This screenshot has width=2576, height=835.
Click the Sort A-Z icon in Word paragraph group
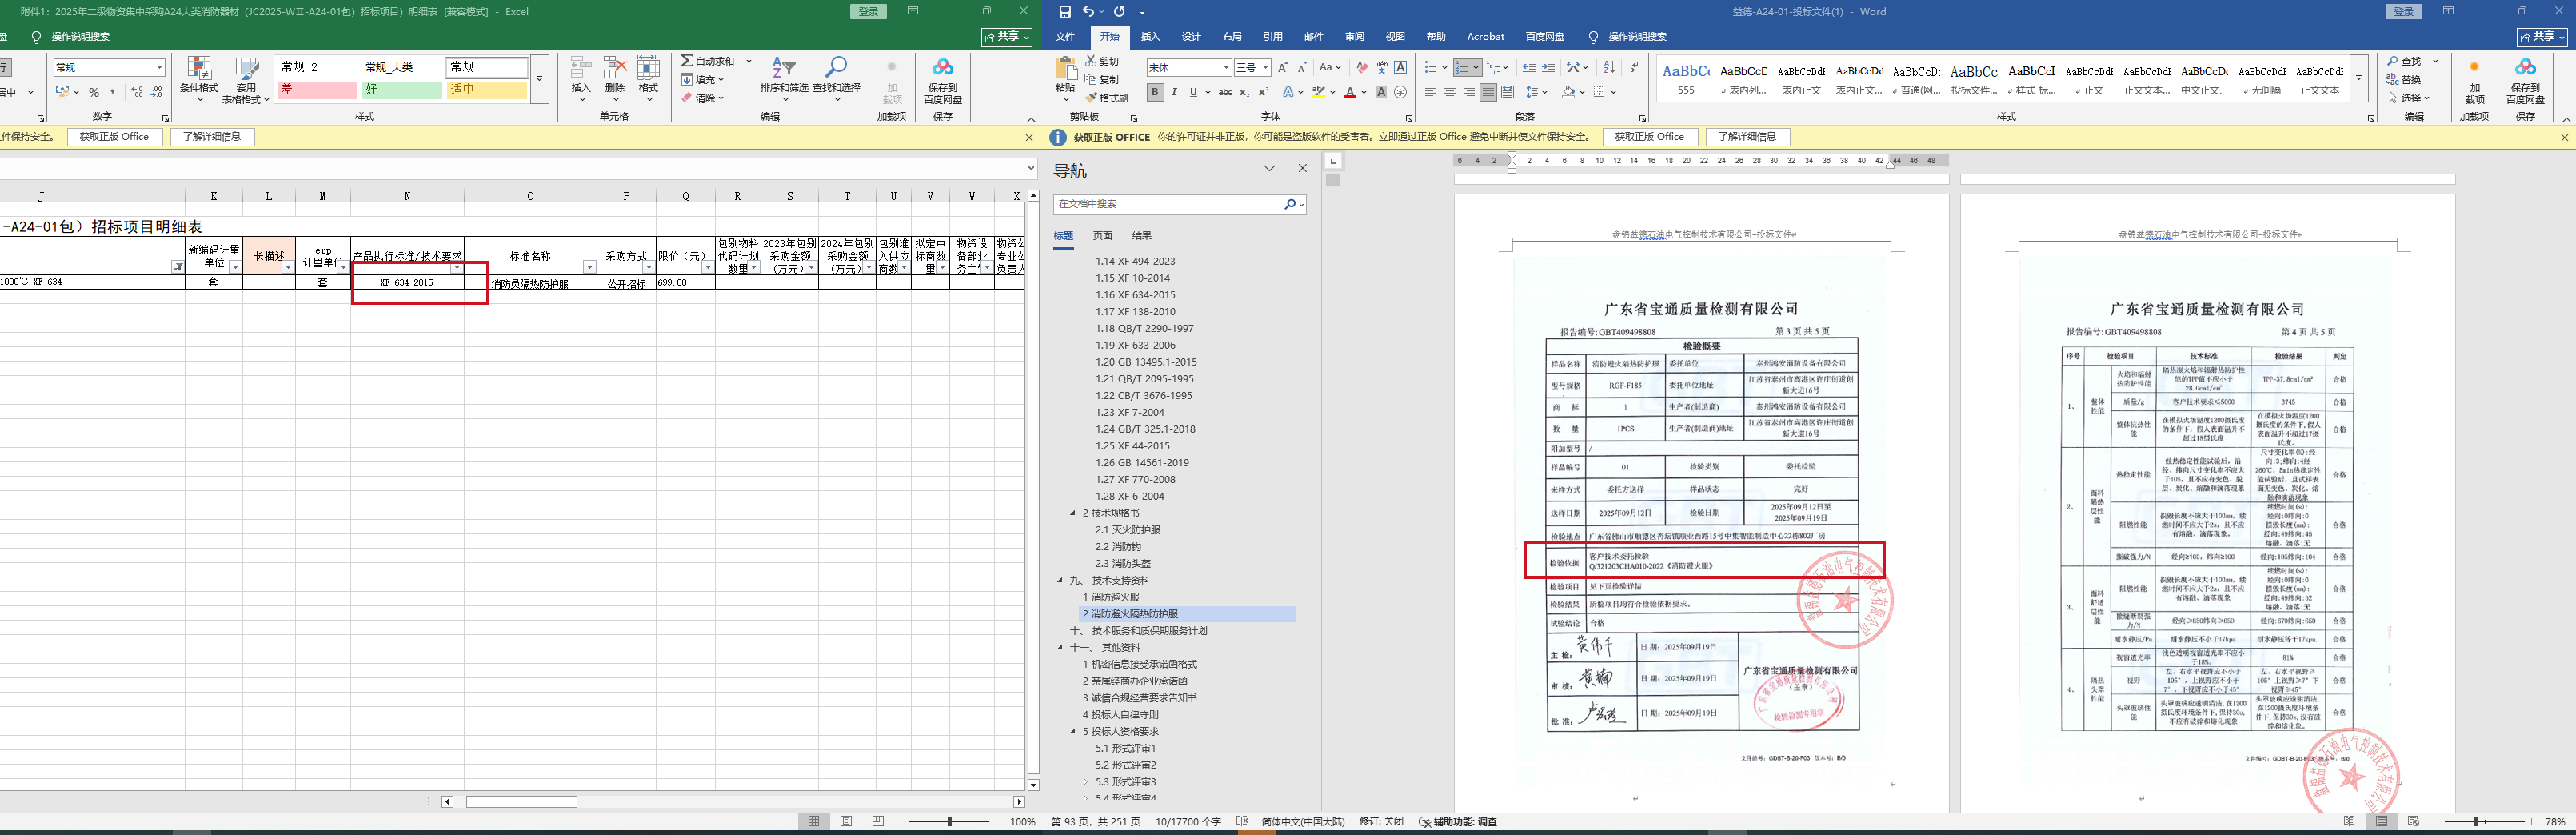pos(1608,67)
